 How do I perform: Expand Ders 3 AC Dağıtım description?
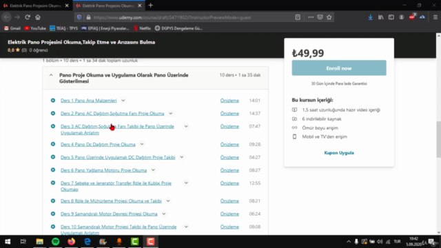tap(186, 126)
